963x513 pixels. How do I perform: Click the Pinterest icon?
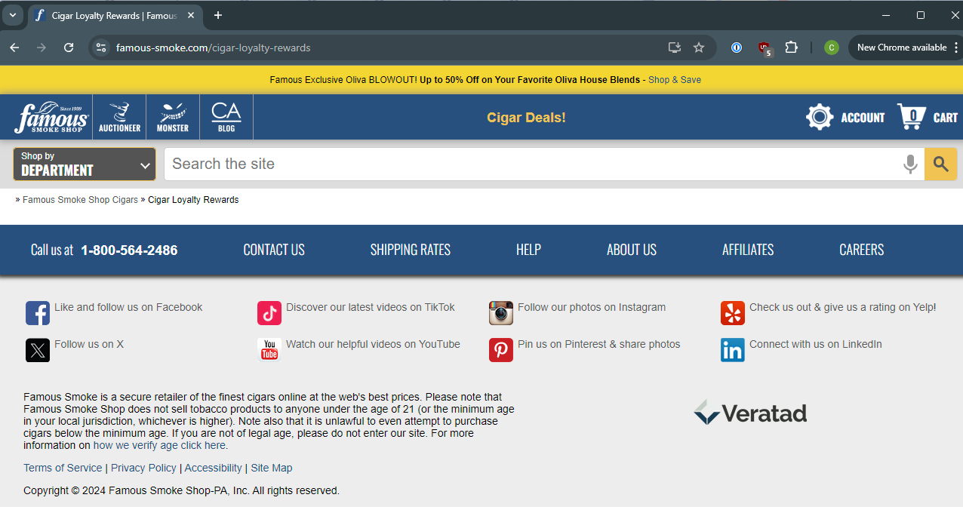point(500,350)
